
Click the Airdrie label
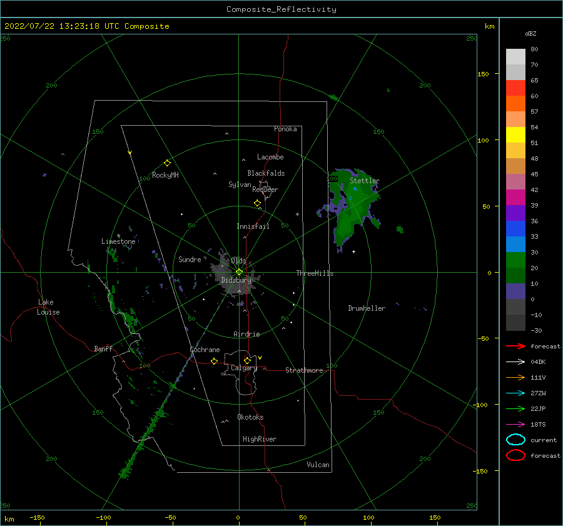coord(246,334)
